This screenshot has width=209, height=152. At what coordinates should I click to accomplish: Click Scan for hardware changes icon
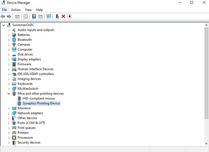(x=49, y=16)
